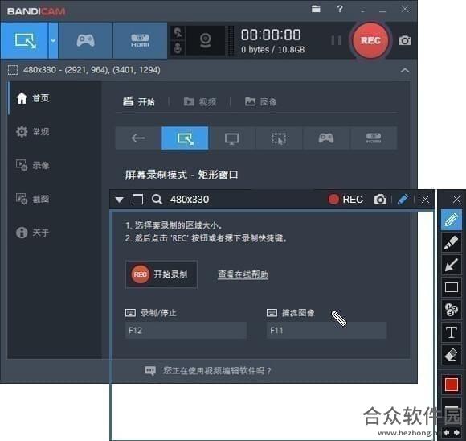Viewport: 466px width, 441px height.
Task: Click the 录制/停止 hotkey field F12
Action: coord(186,330)
